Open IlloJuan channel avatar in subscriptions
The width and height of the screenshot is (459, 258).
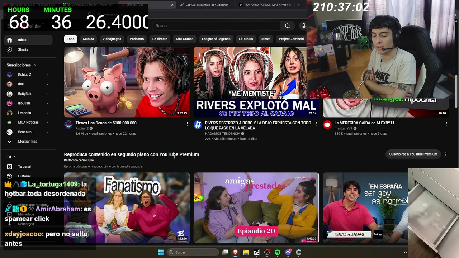pyautogui.click(x=10, y=103)
